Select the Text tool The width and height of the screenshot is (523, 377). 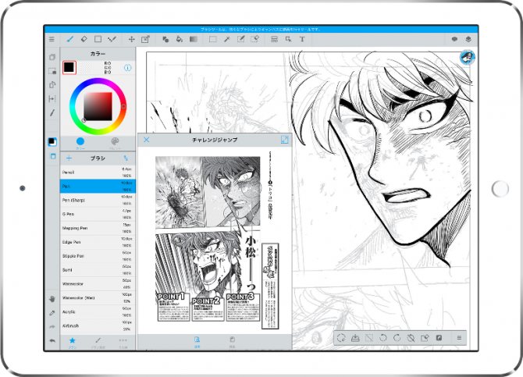pos(302,39)
